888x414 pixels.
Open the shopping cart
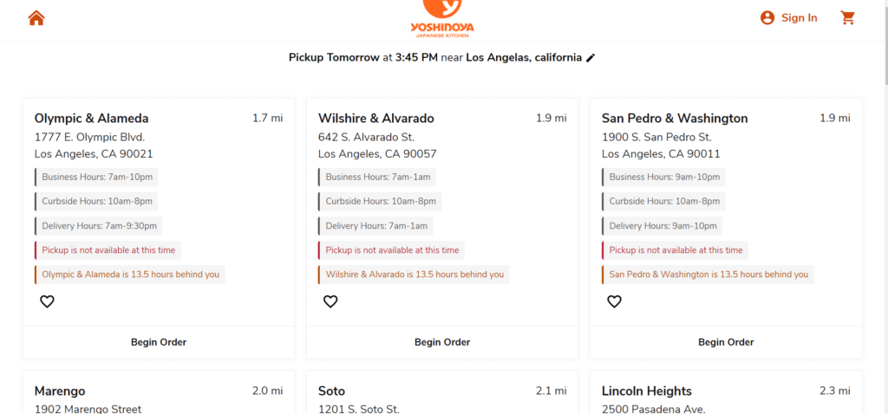[x=847, y=18]
